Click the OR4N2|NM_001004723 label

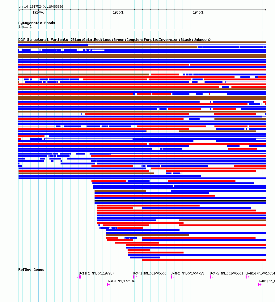[x=187, y=273]
